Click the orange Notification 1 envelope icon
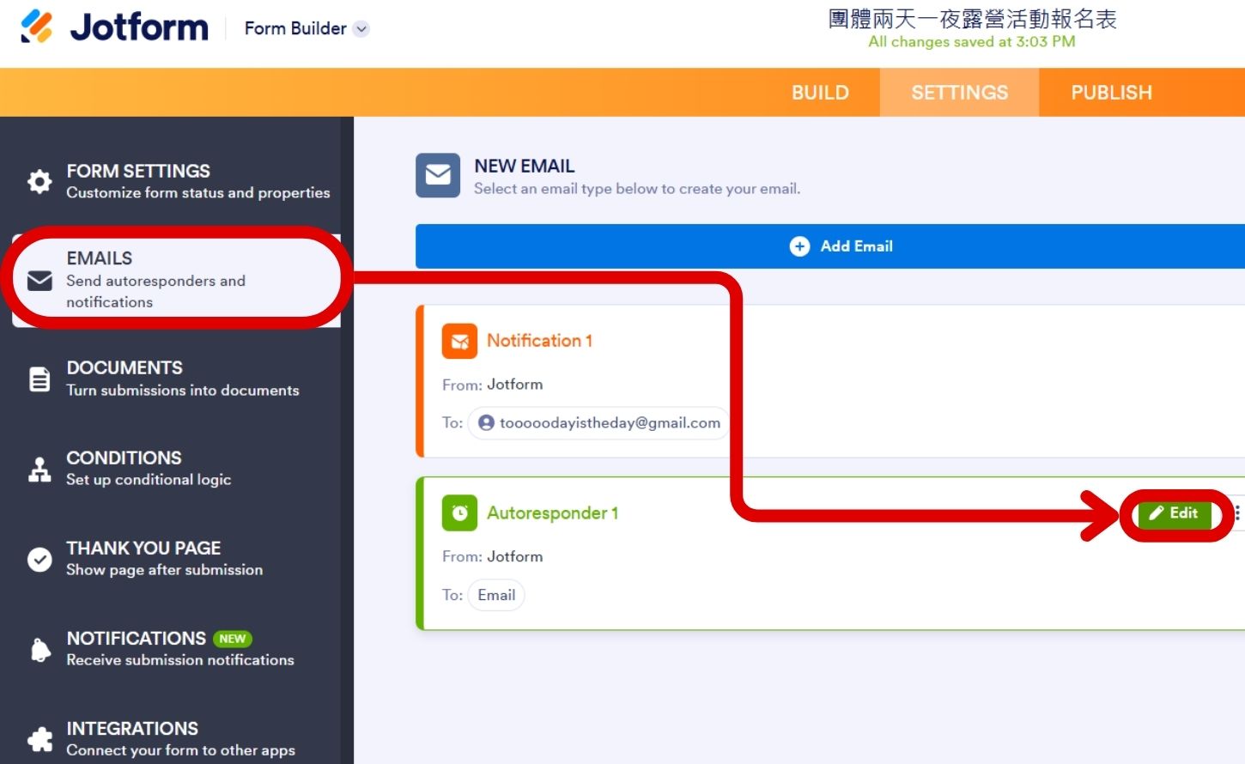This screenshot has height=764, width=1245. (x=459, y=340)
